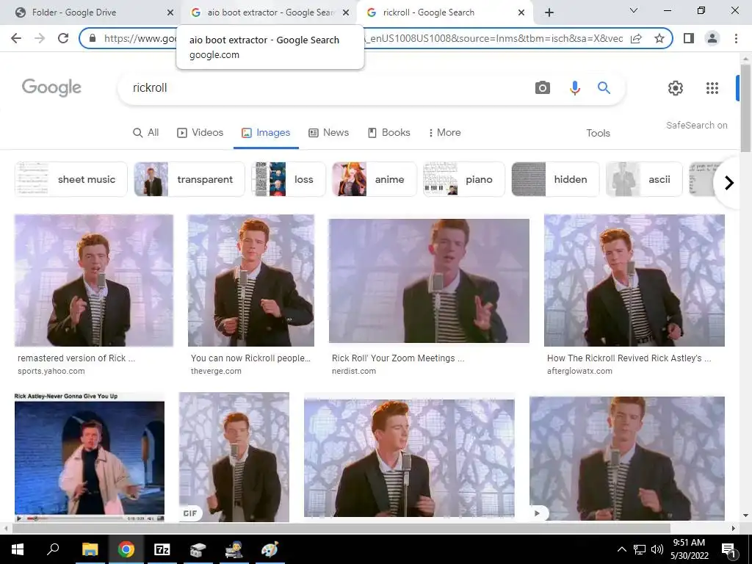752x564 pixels.
Task: Open the afterglowatx.com image thumbnail
Action: (x=634, y=281)
